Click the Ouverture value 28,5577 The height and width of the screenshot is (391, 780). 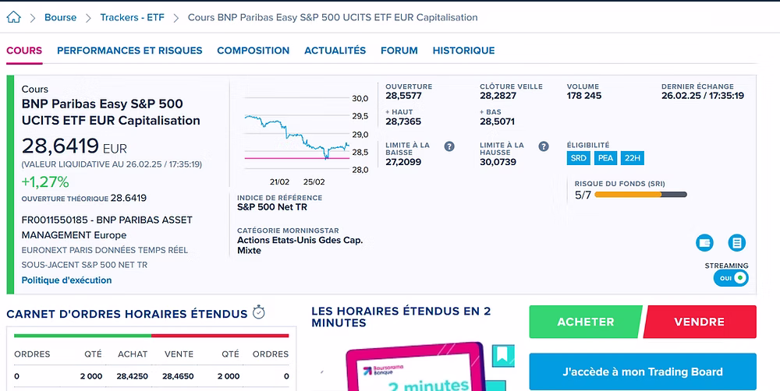(x=403, y=96)
